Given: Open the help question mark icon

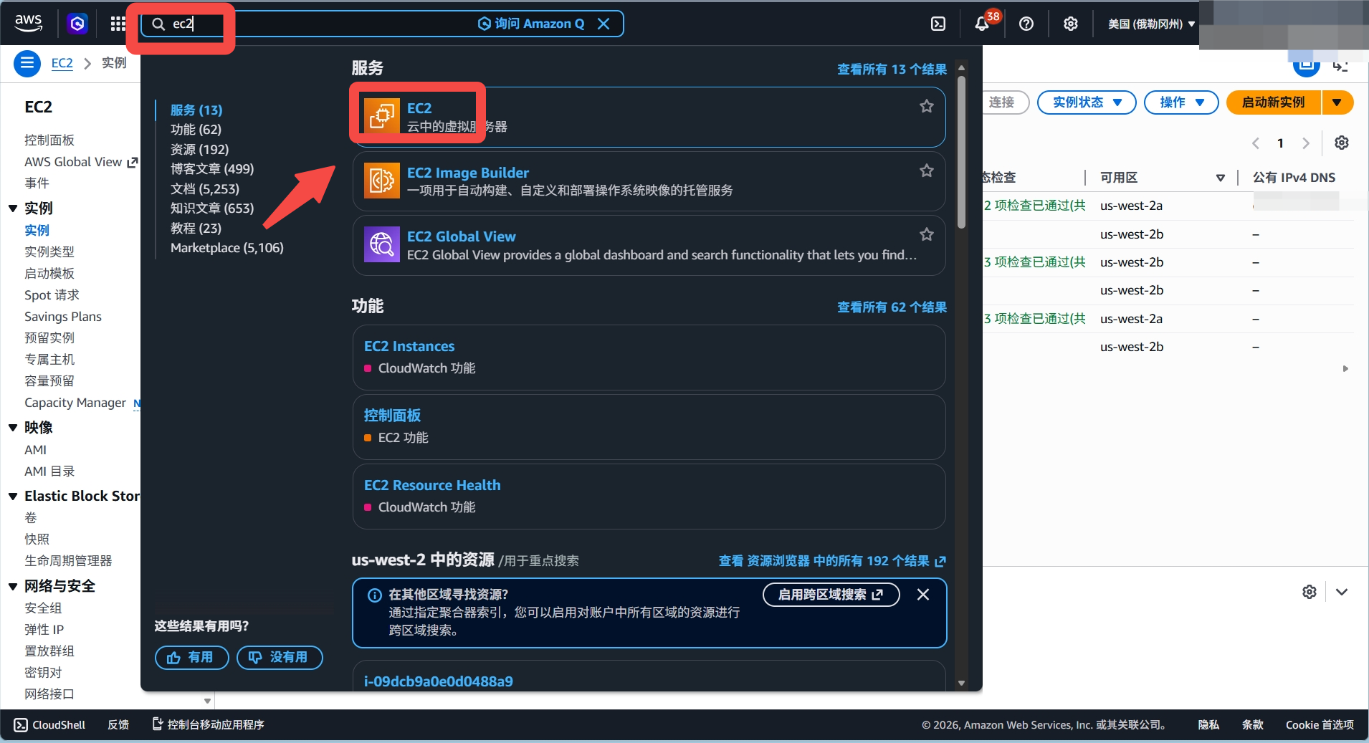Looking at the screenshot, I should point(1026,24).
